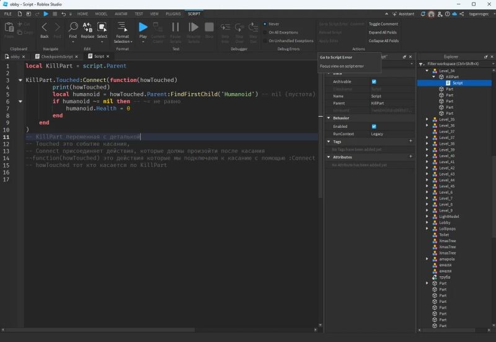
Task: Collapse the KillPart node in Explorer
Action: 433,76
